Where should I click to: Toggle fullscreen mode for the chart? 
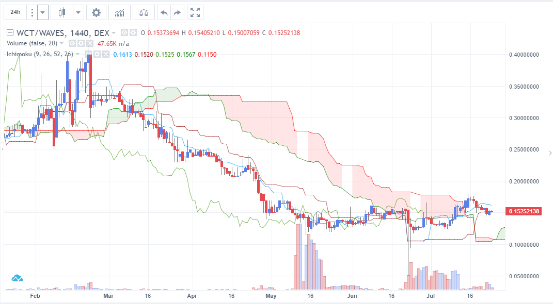coord(195,13)
